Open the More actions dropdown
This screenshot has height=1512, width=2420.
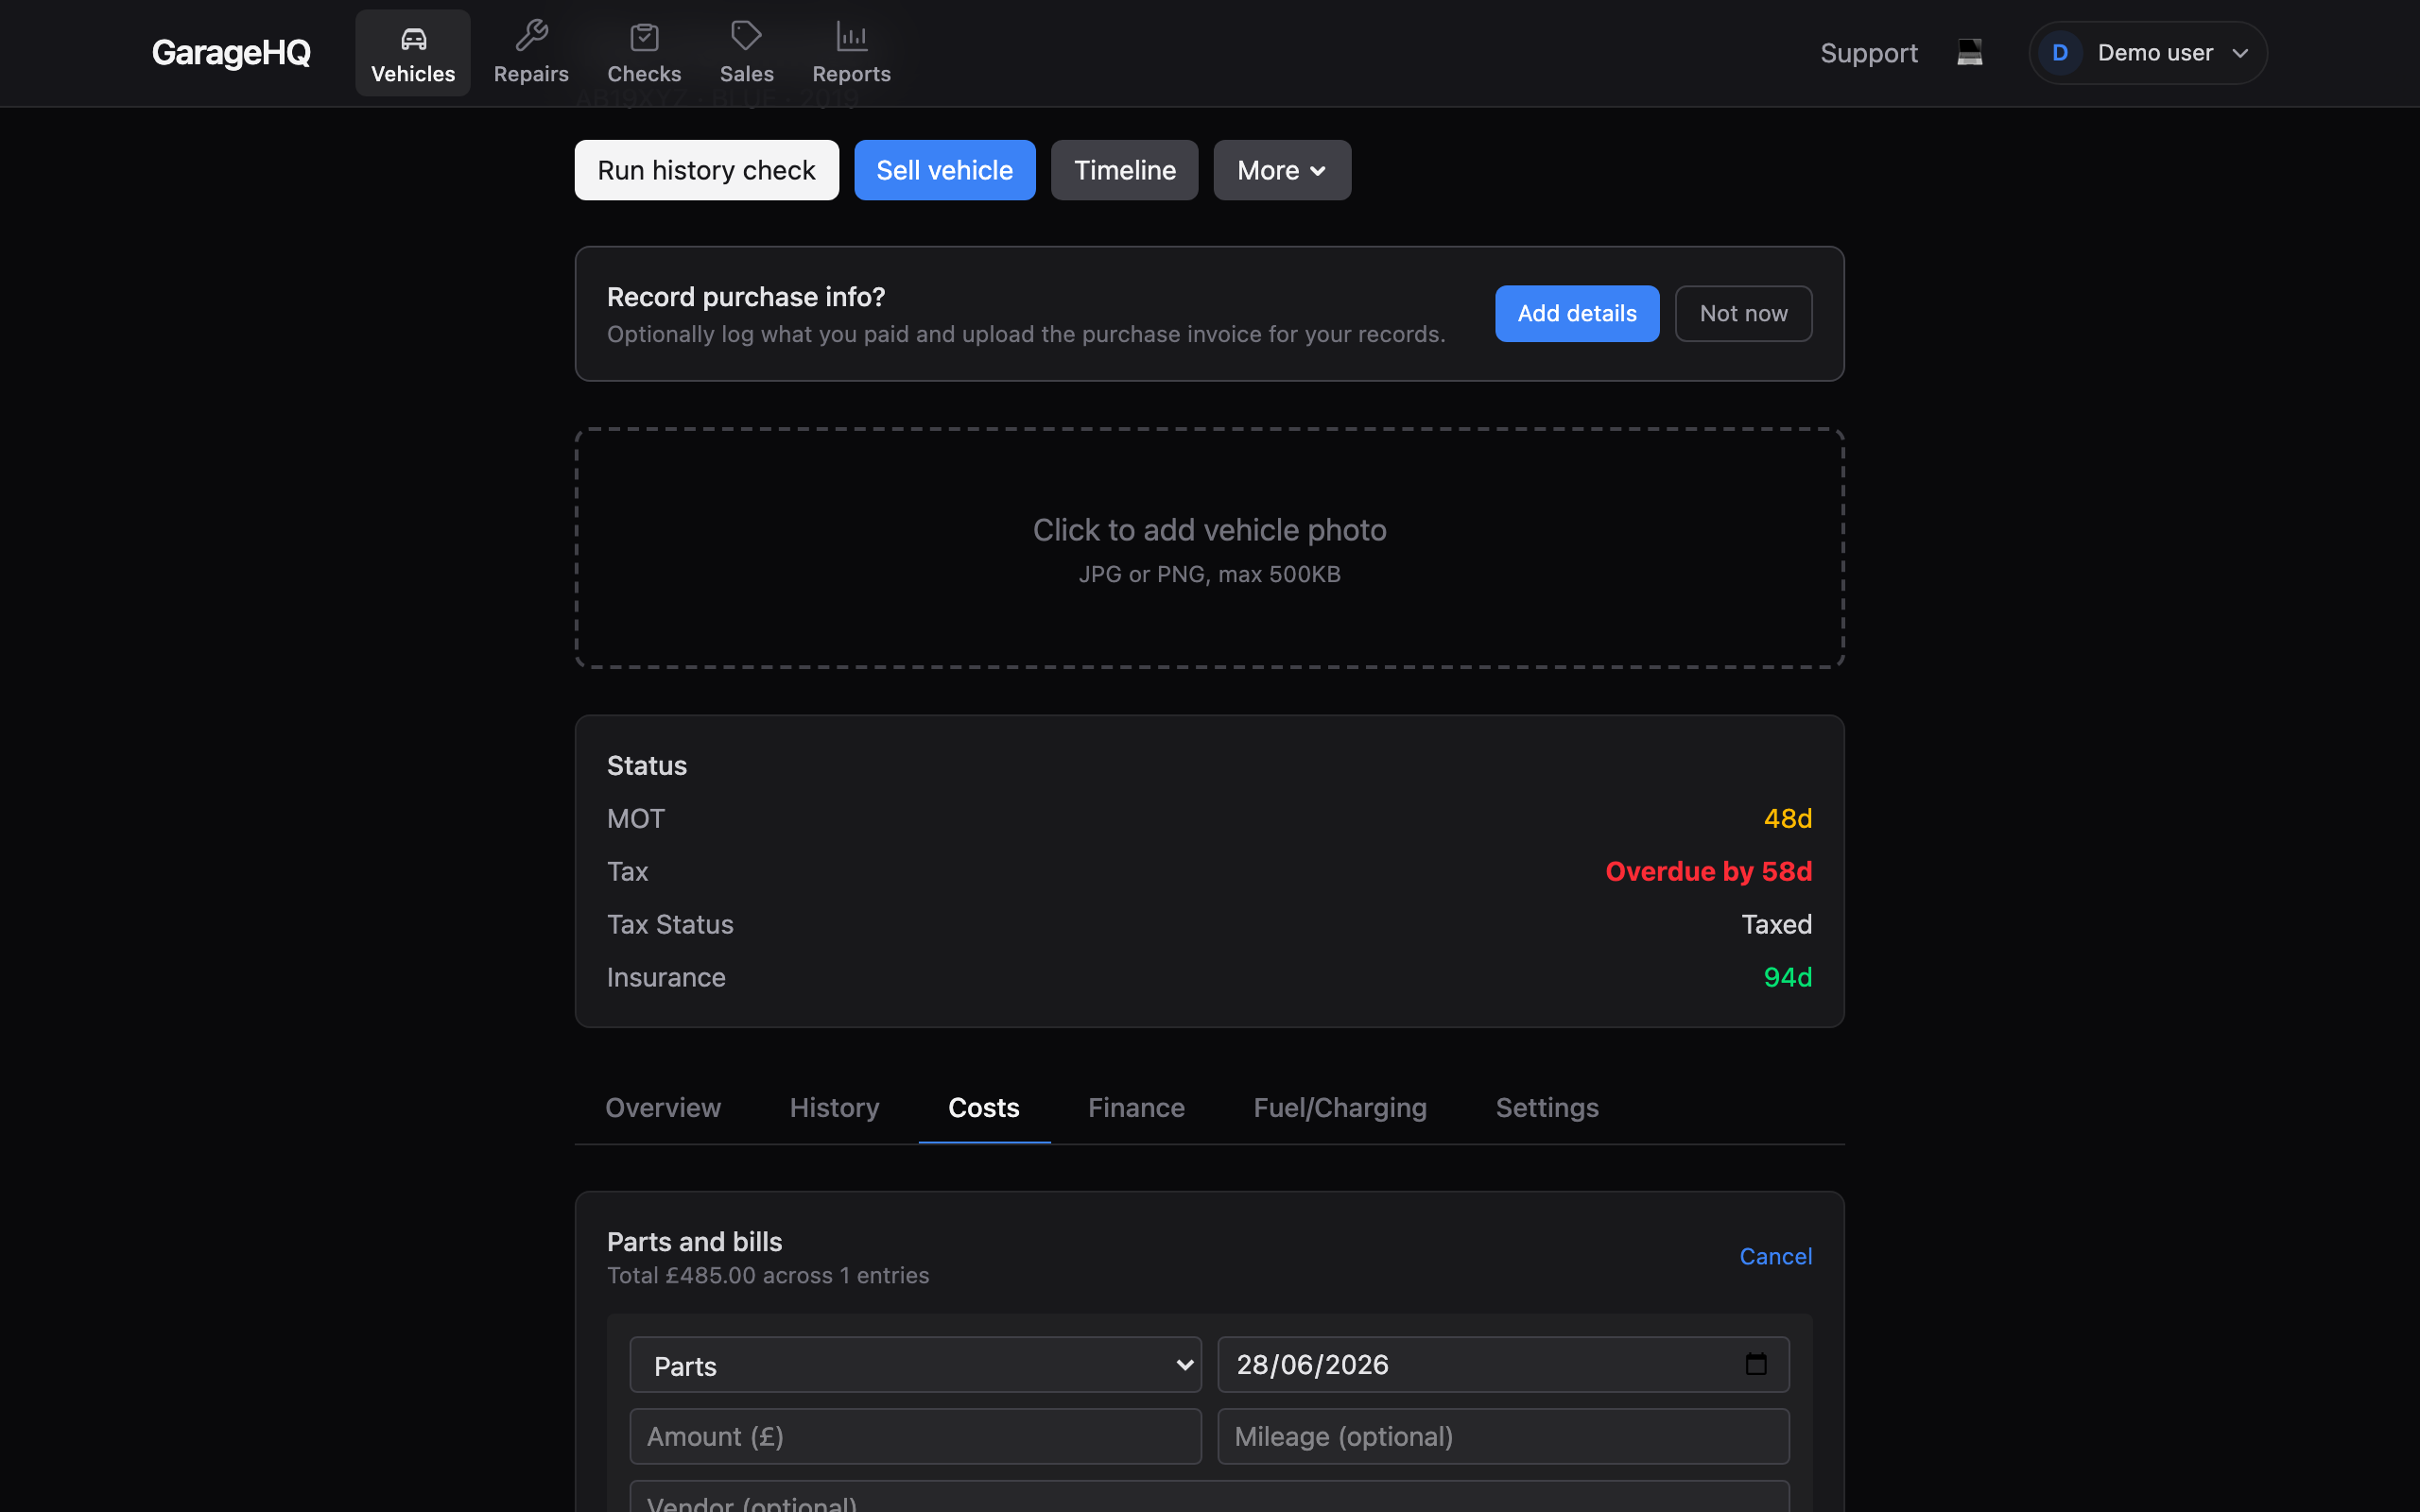click(x=1282, y=170)
